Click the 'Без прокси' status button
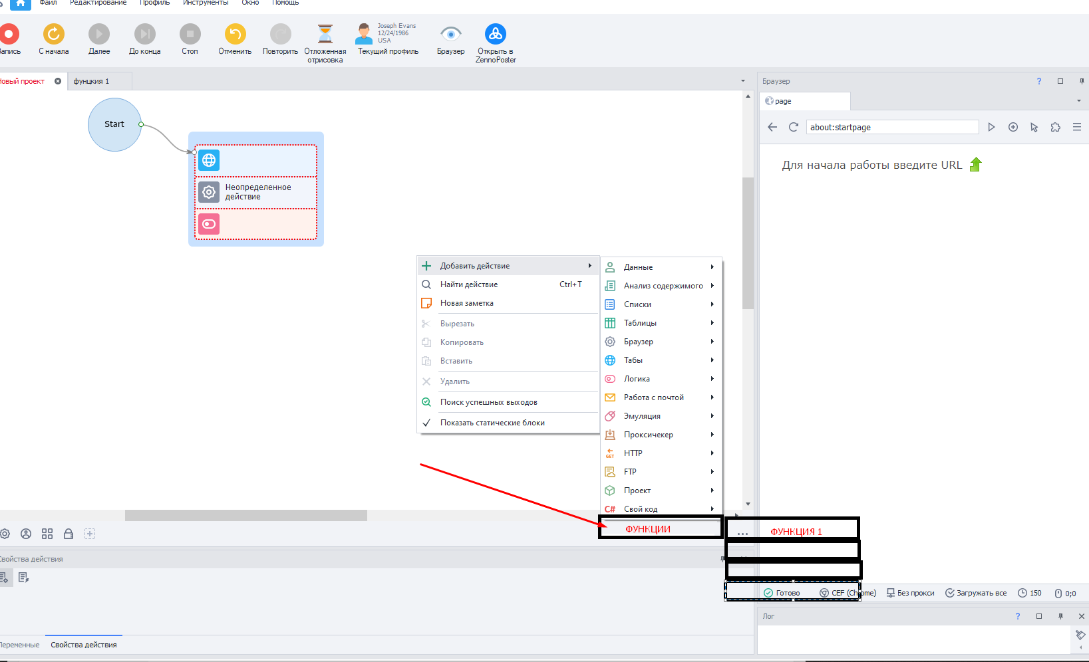This screenshot has width=1089, height=662. (x=910, y=593)
